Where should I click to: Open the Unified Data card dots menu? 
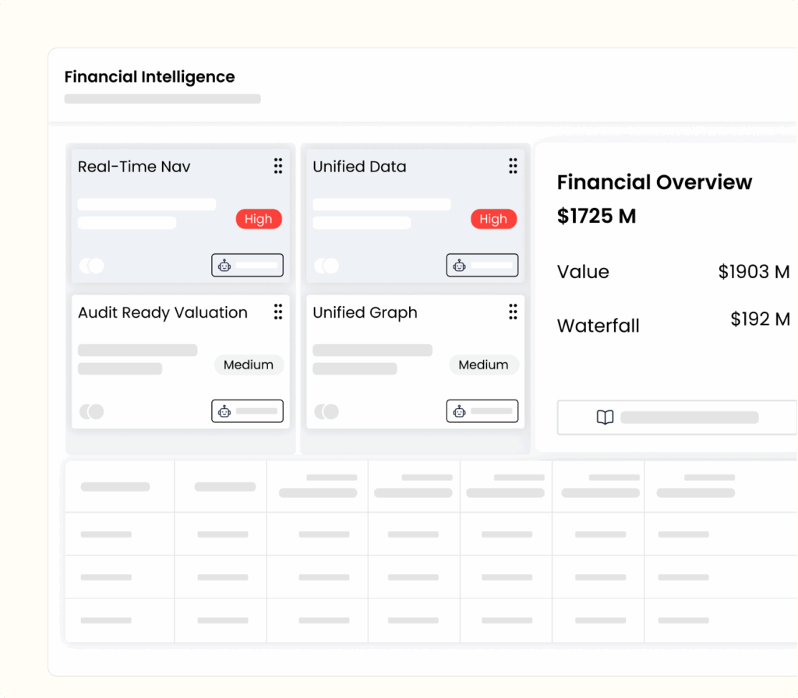pyautogui.click(x=513, y=166)
